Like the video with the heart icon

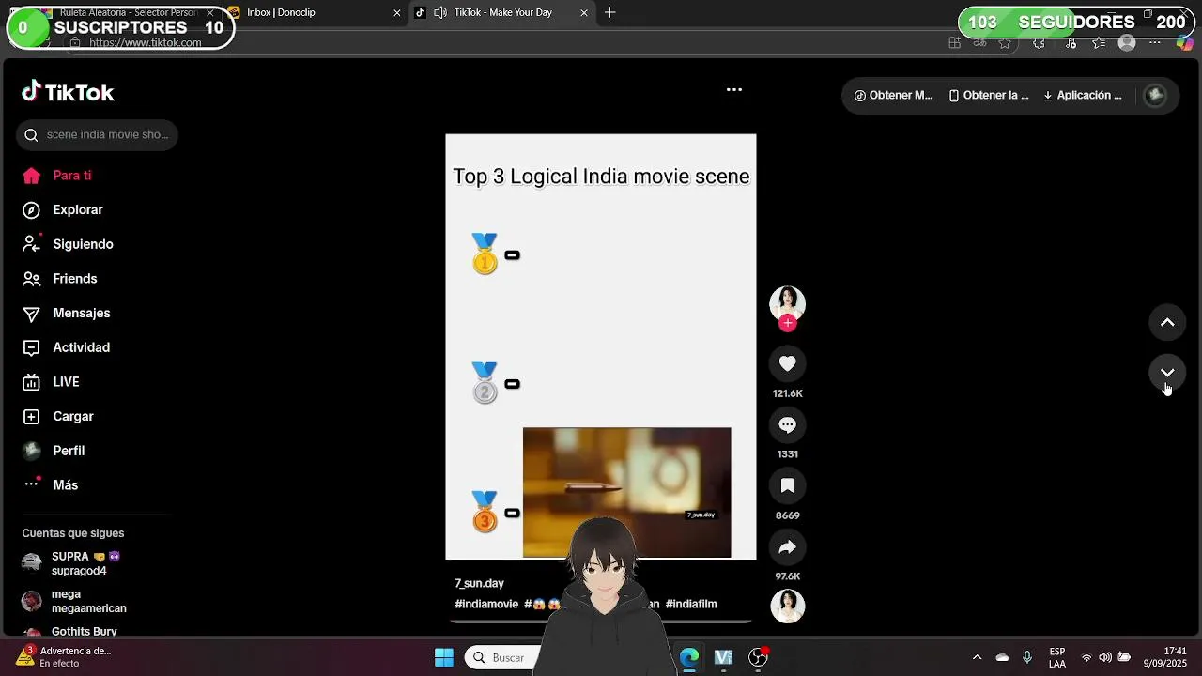coord(787,363)
